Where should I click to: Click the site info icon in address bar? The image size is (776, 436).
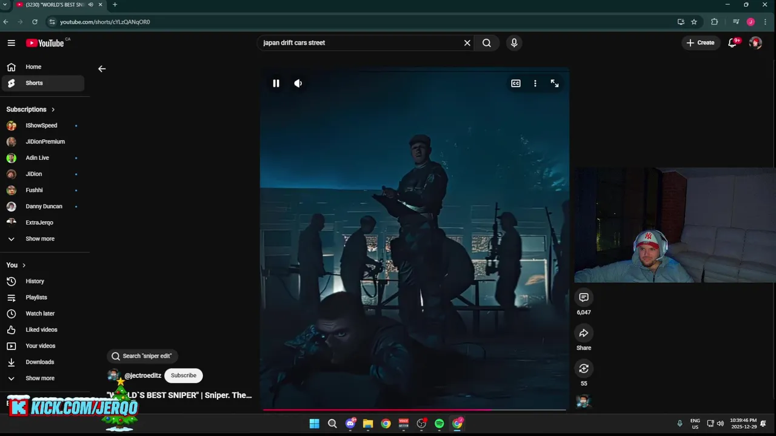tap(53, 22)
